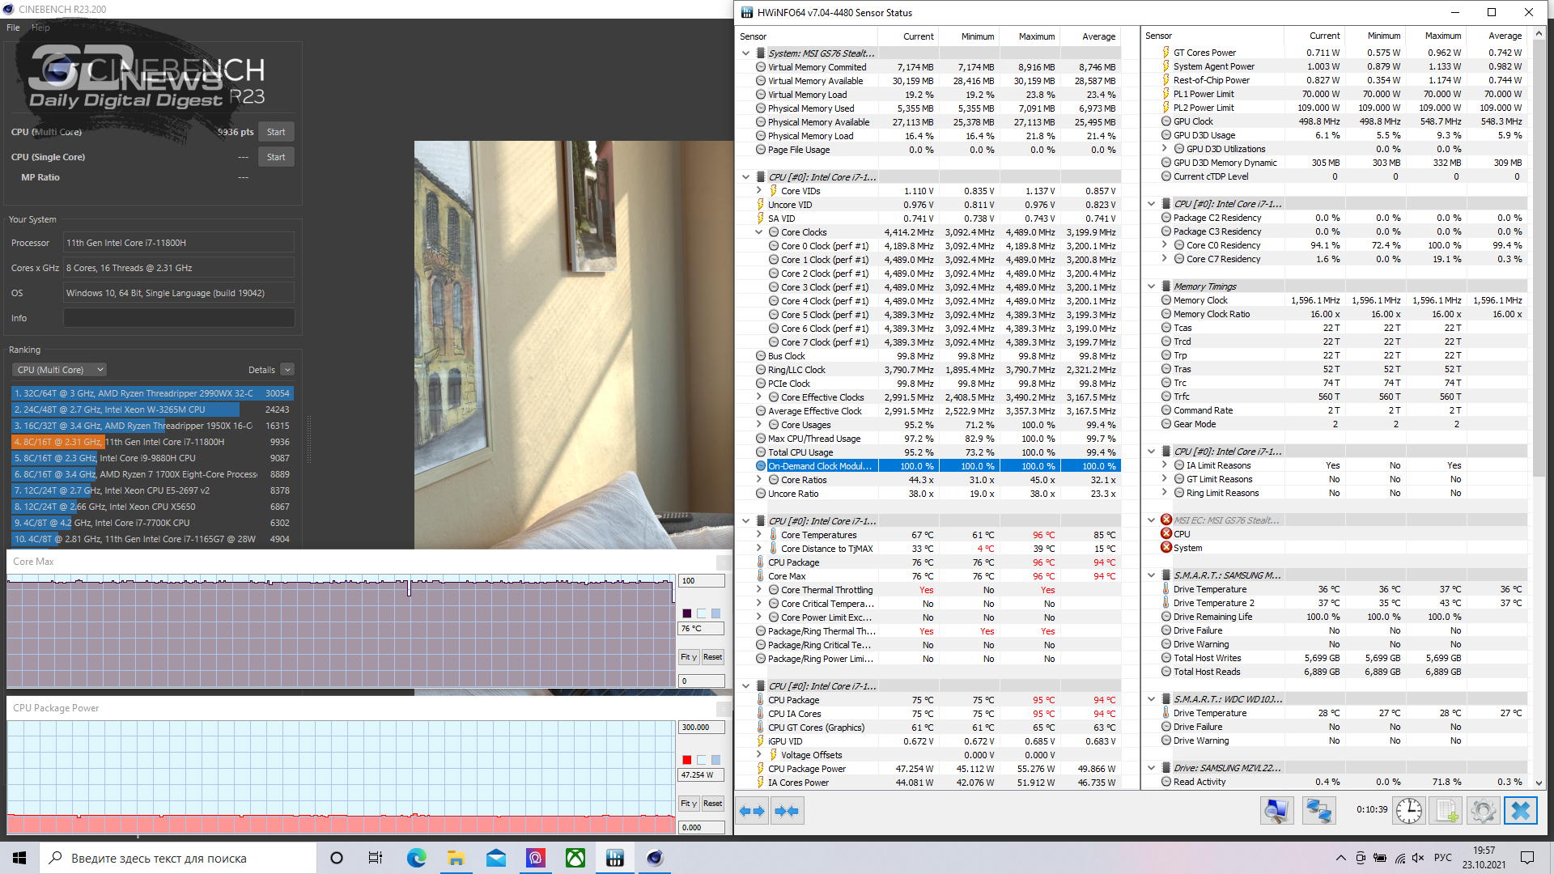This screenshot has height=874, width=1554.
Task: Expand the Core VIDs row
Action: pyautogui.click(x=758, y=191)
